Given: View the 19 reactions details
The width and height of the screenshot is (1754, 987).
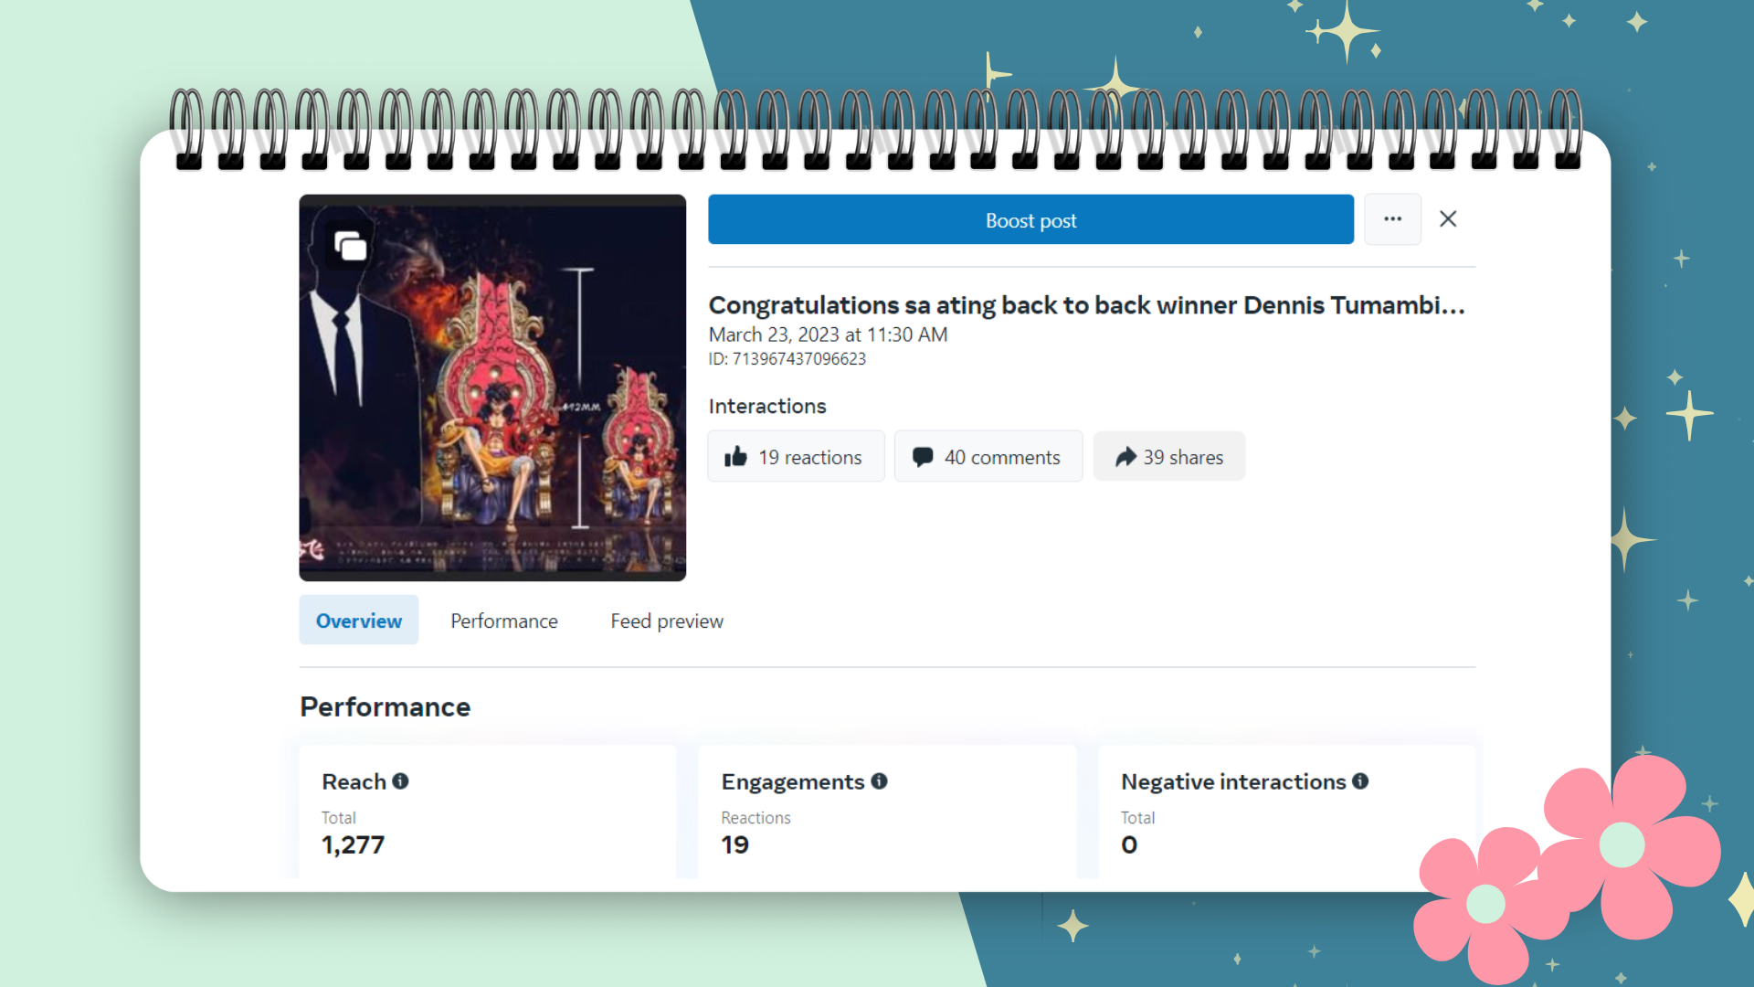Looking at the screenshot, I should pyautogui.click(x=796, y=457).
